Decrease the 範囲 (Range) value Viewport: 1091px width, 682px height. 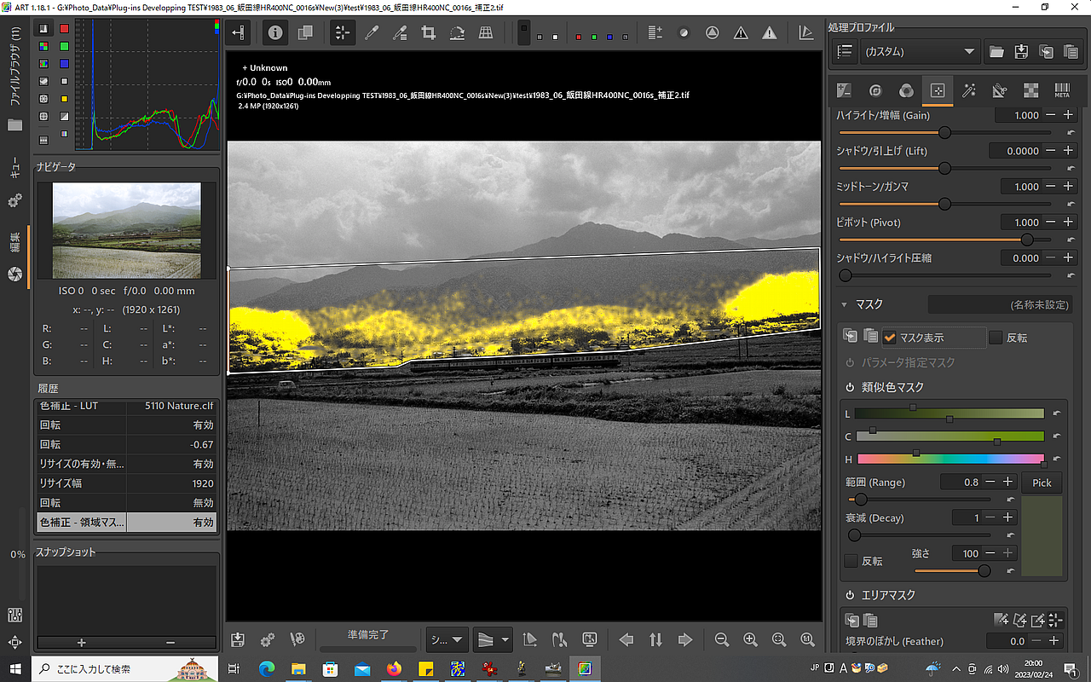point(990,483)
